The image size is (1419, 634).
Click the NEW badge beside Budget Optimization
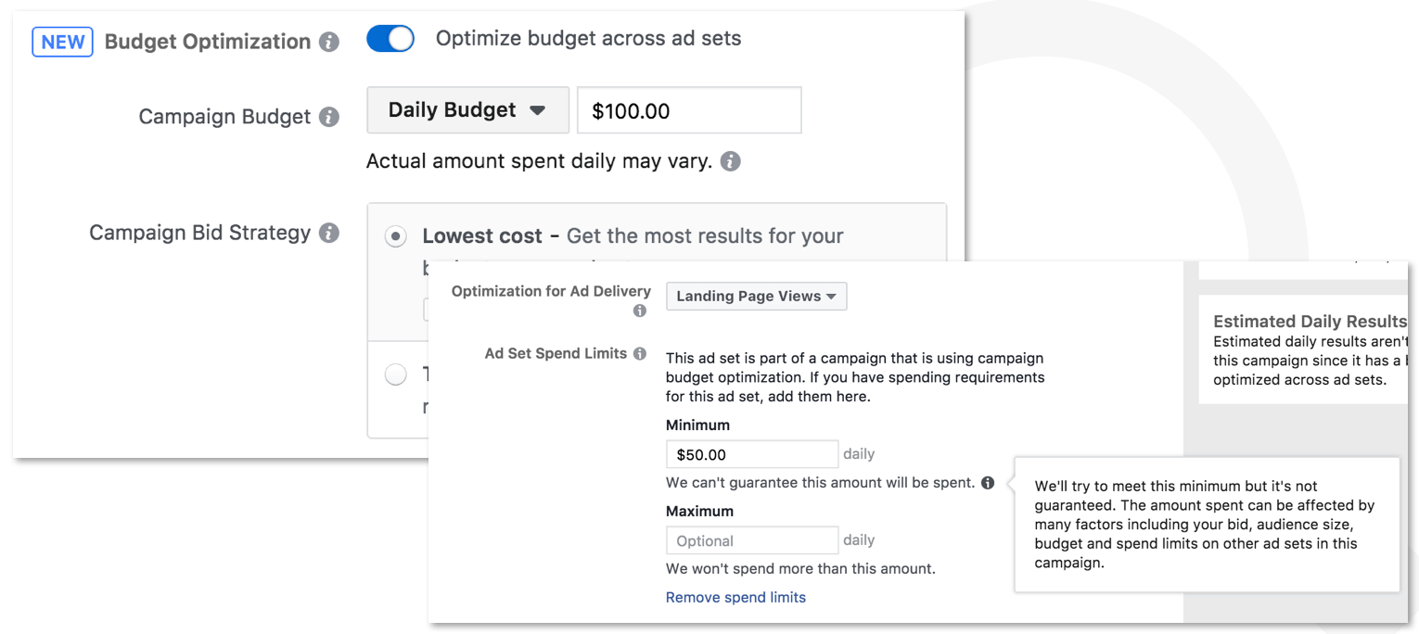pyautogui.click(x=62, y=43)
